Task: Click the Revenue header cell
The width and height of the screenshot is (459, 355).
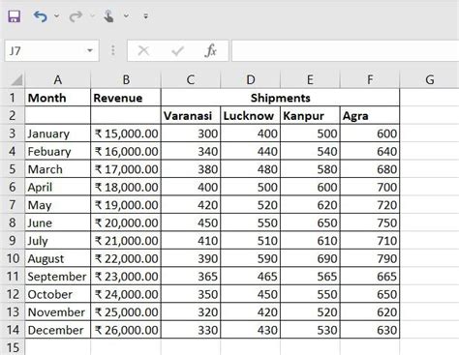Action: (126, 98)
